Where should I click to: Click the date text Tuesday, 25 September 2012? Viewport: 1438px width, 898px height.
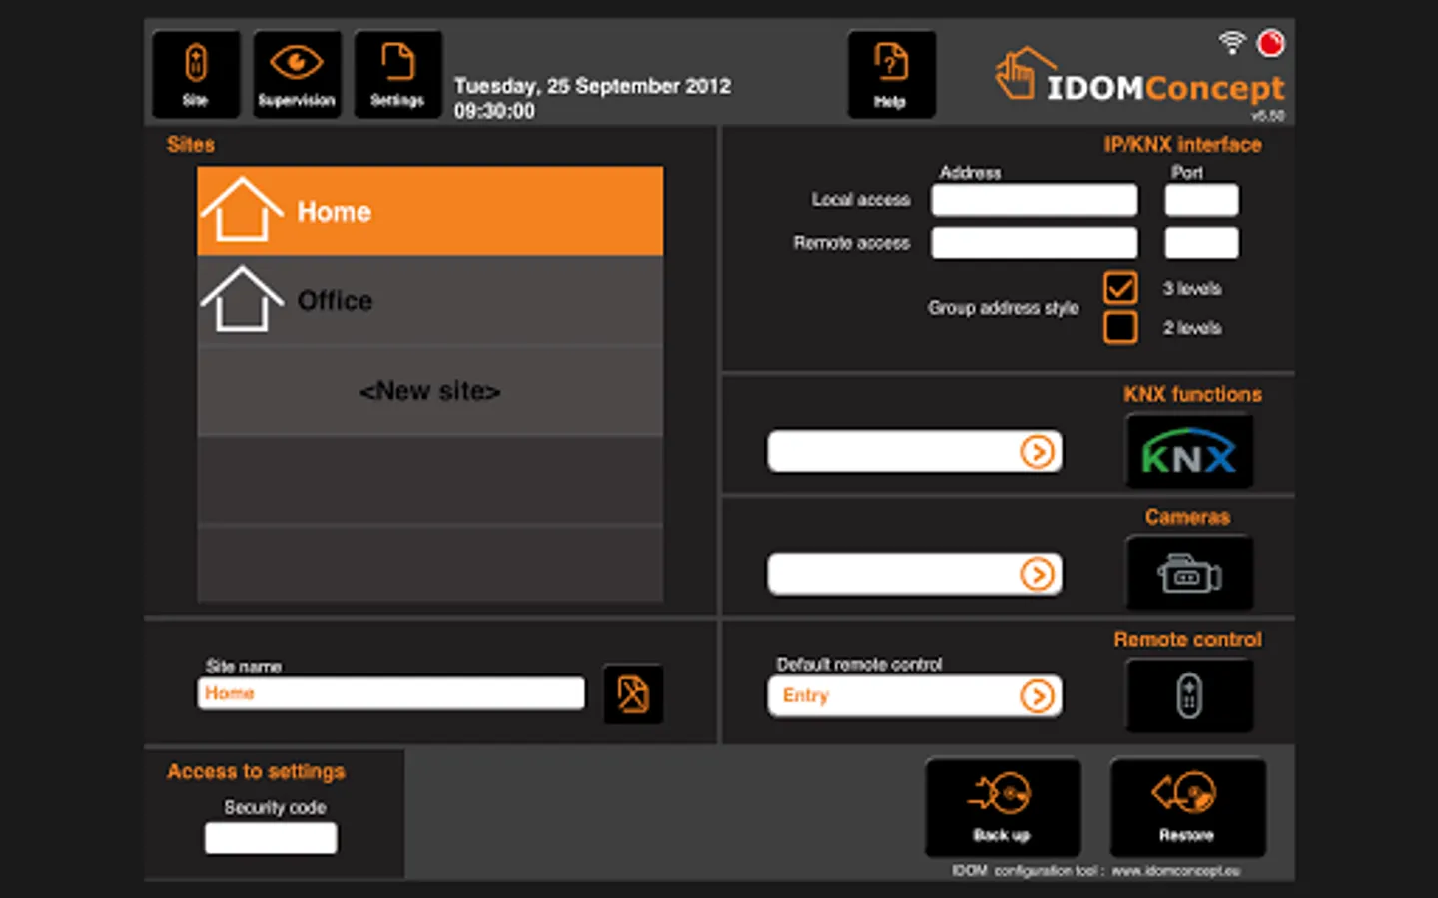pyautogui.click(x=592, y=86)
